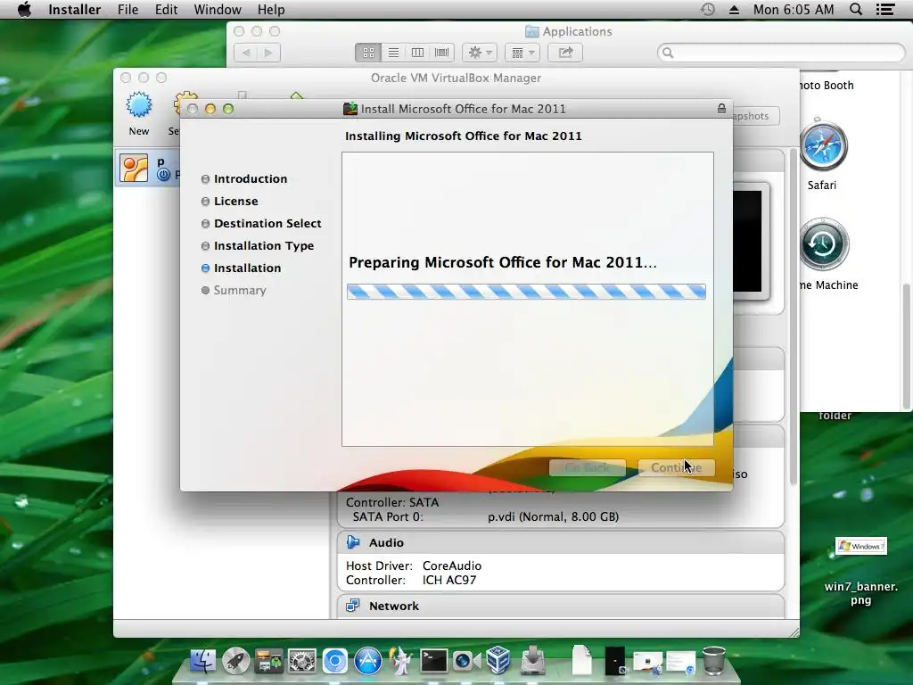
Task: Open Spotlight search in the menu bar
Action: pyautogui.click(x=856, y=9)
